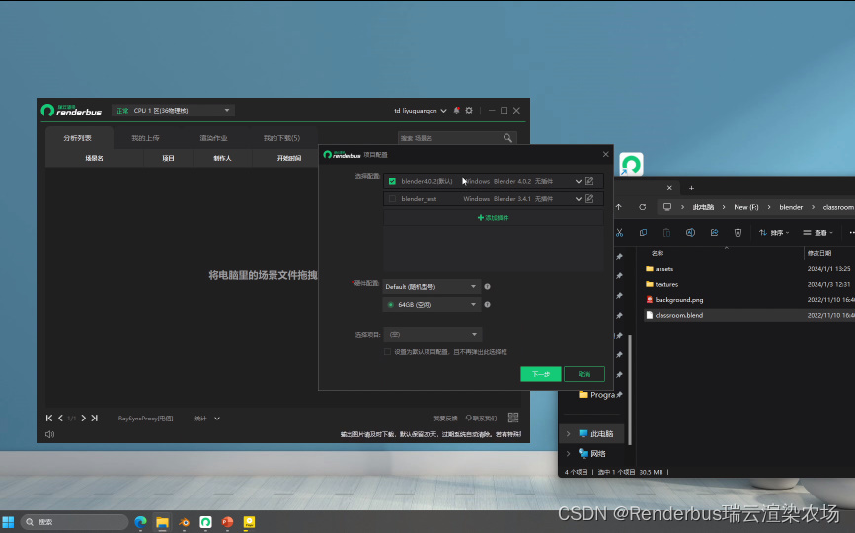Click the search magnifier in Renderbus
The width and height of the screenshot is (855, 533).
click(x=507, y=138)
